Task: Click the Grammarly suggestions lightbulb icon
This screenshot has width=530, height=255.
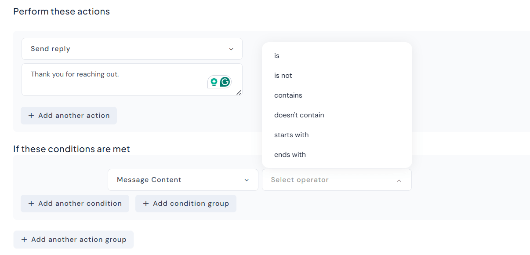Action: [x=214, y=82]
